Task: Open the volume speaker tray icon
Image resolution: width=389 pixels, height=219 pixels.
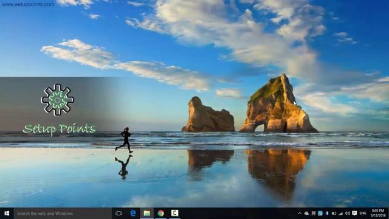Action: 348,214
